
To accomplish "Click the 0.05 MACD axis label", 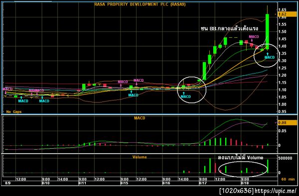I will coord(283,131).
